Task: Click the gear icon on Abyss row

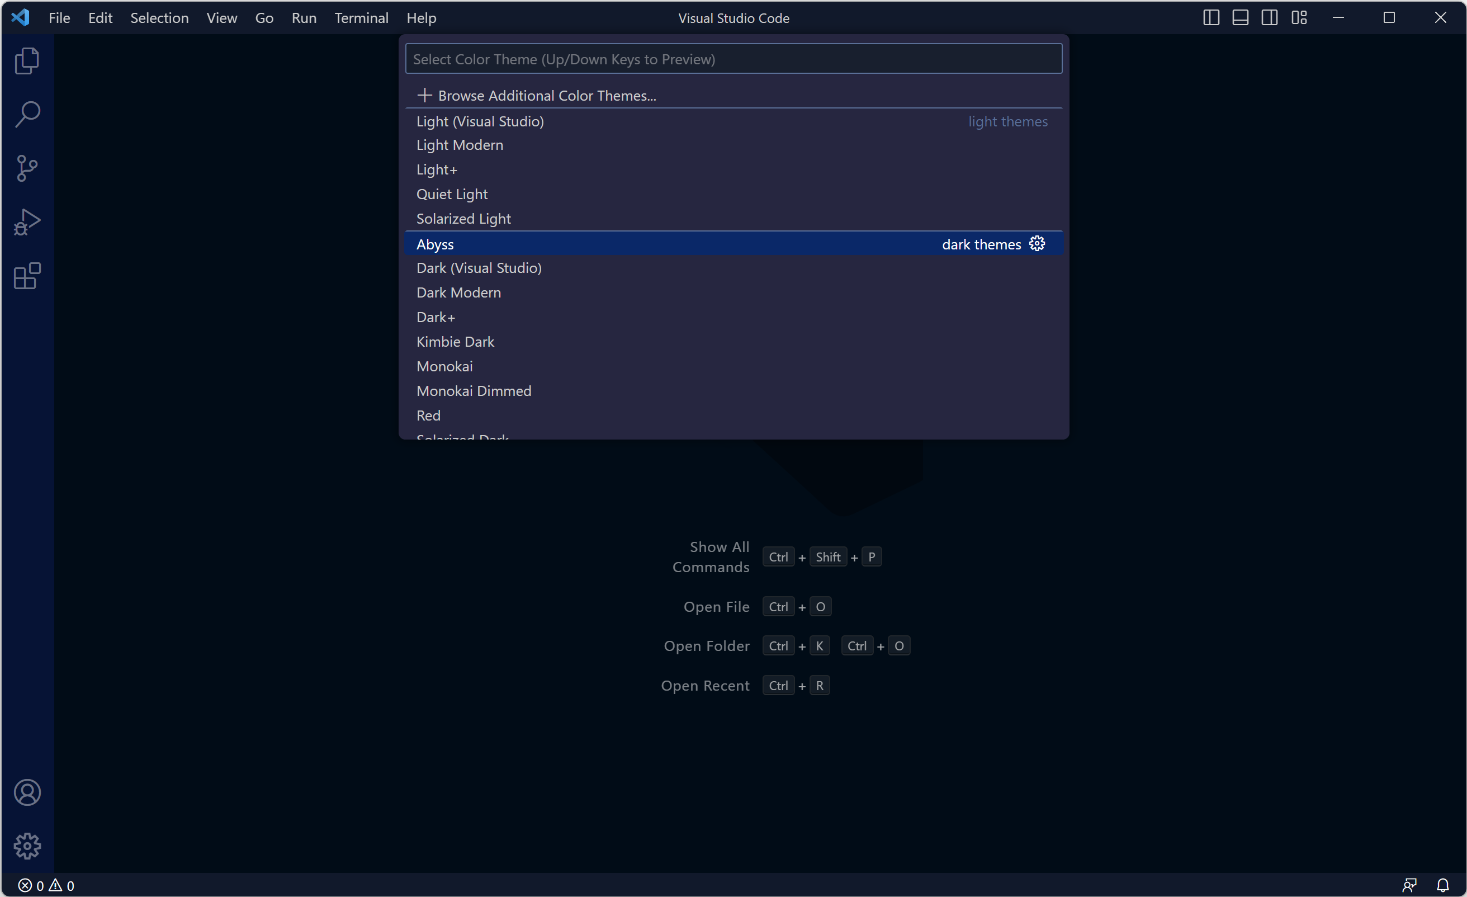Action: click(1037, 244)
